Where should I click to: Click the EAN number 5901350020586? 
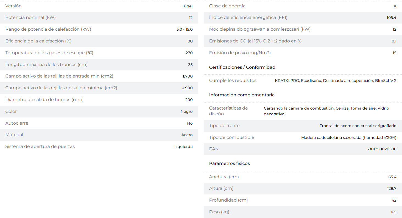381,149
